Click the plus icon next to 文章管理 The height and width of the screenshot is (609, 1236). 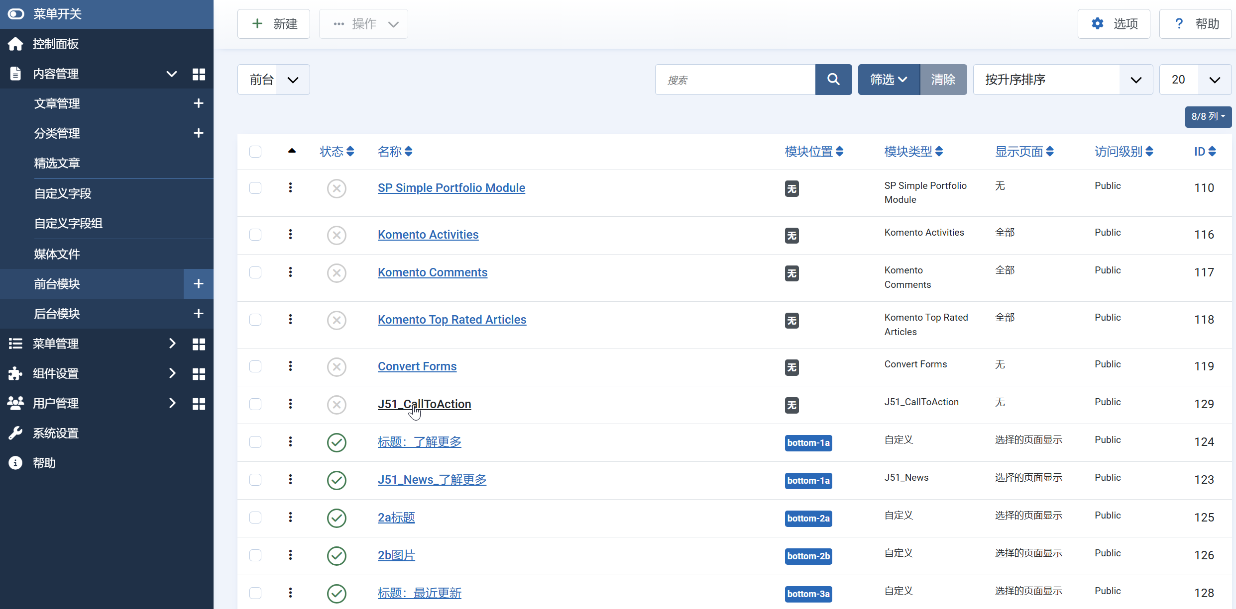[198, 103]
